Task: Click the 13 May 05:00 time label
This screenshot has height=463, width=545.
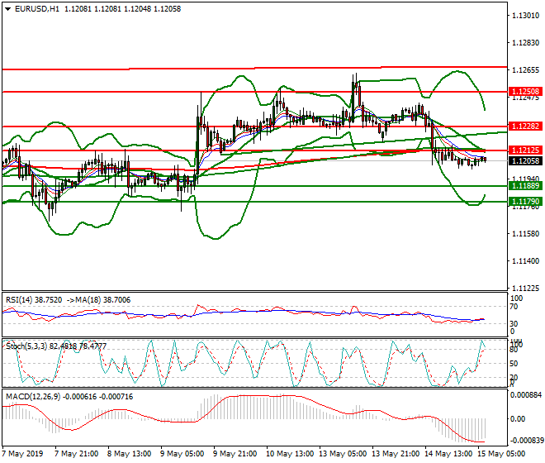Action: 343,454
